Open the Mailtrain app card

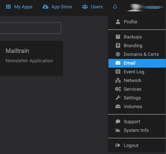pyautogui.click(x=31, y=58)
